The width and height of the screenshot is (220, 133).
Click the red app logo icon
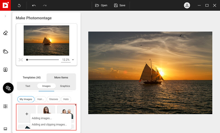5,5
